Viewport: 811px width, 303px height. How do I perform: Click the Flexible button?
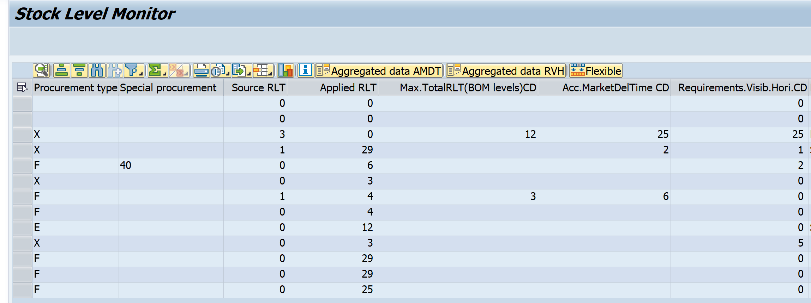pos(596,71)
